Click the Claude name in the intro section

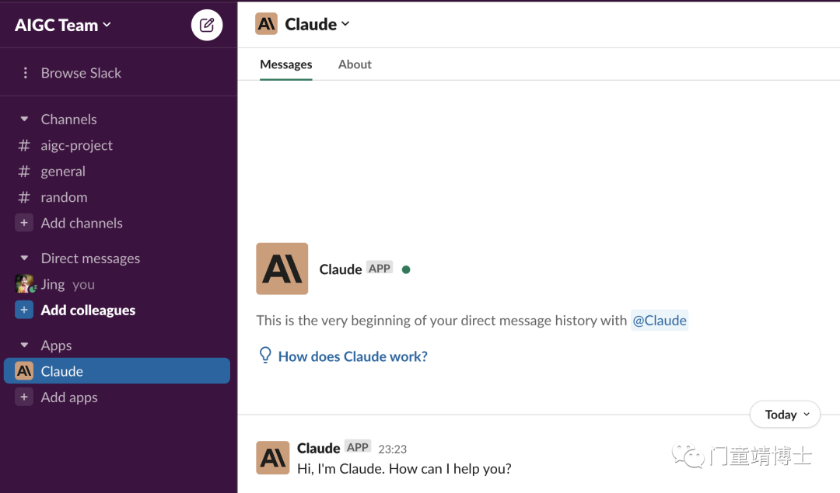340,269
